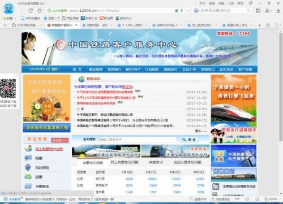Open the 文件 menu
Screen dimensions: 283x204
click(x=202, y=3)
